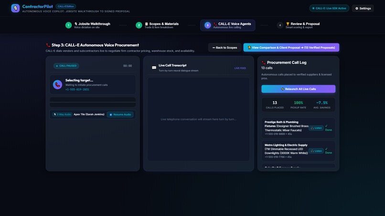The height and width of the screenshot is (216, 385).
Task: Open the Settings button
Action: point(363,8)
